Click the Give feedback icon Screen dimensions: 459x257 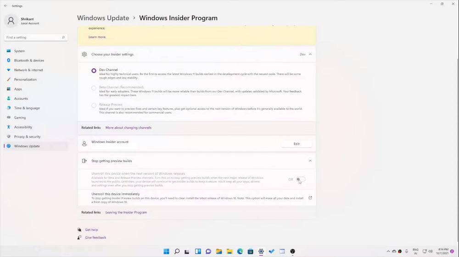pyautogui.click(x=79, y=237)
